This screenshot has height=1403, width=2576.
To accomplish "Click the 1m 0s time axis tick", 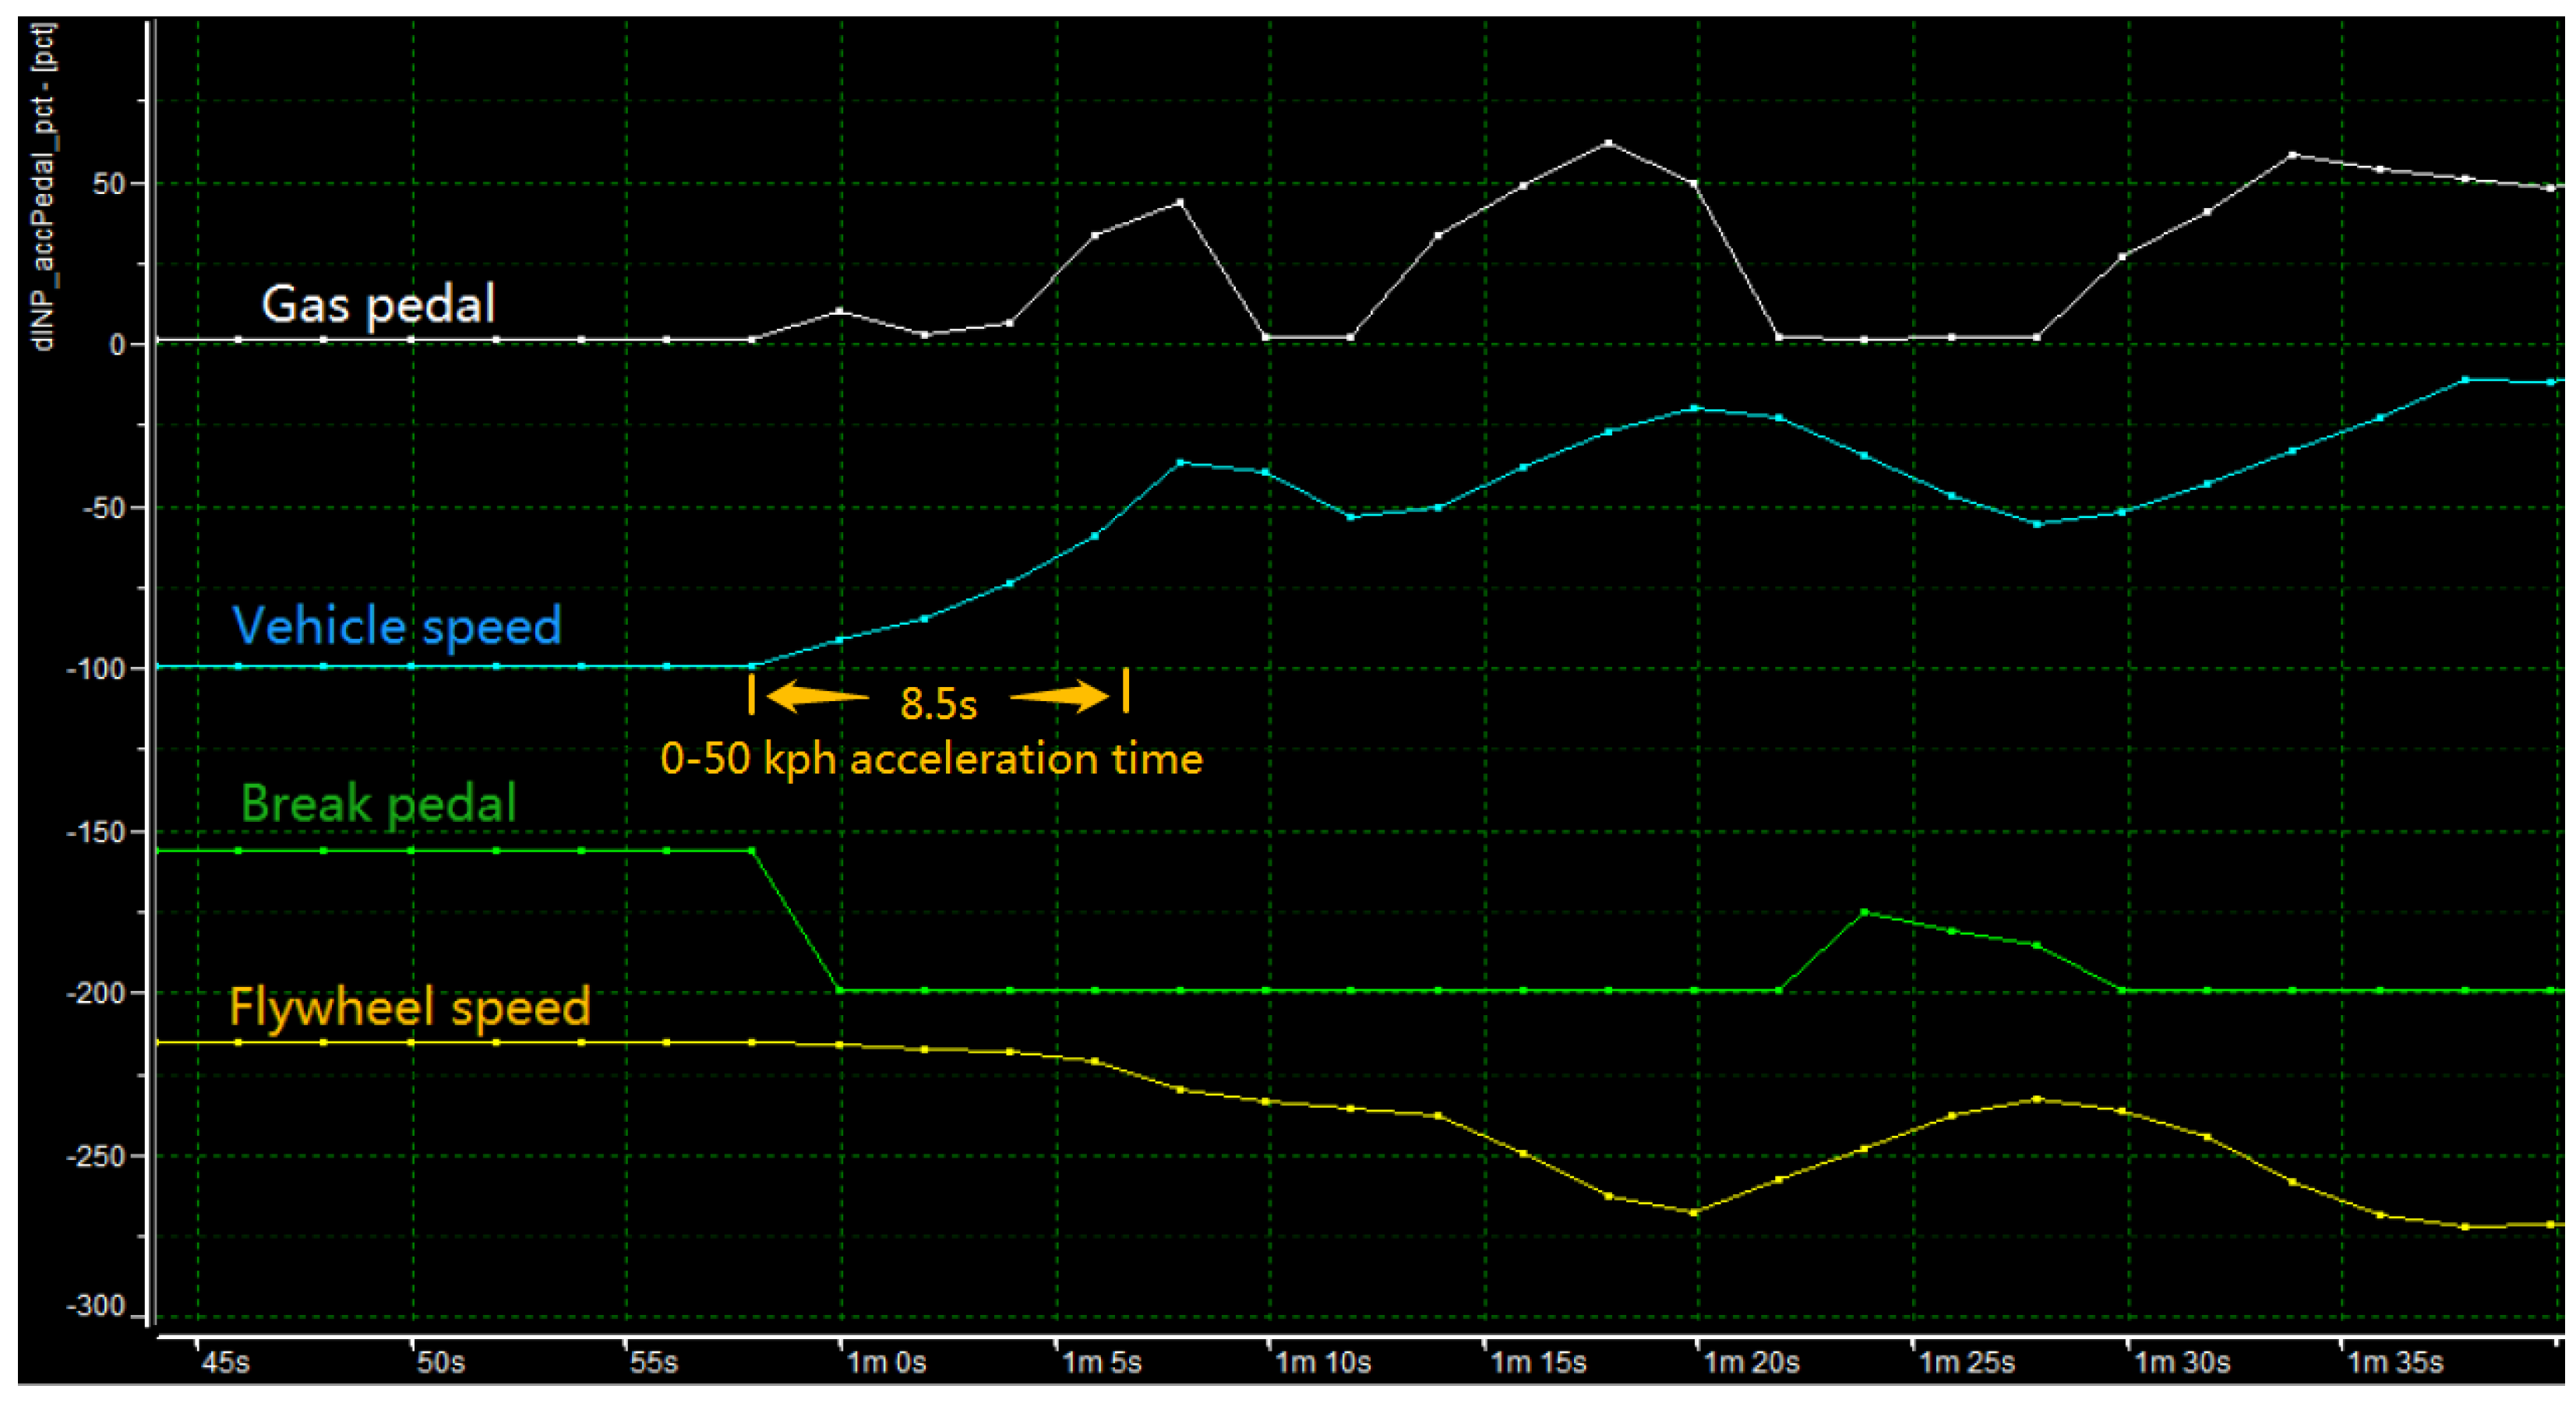I will point(885,1362).
